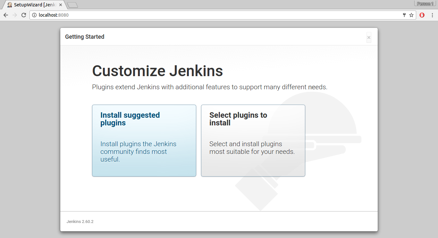
Task: Choose Install suggested plugins
Action: 144,140
